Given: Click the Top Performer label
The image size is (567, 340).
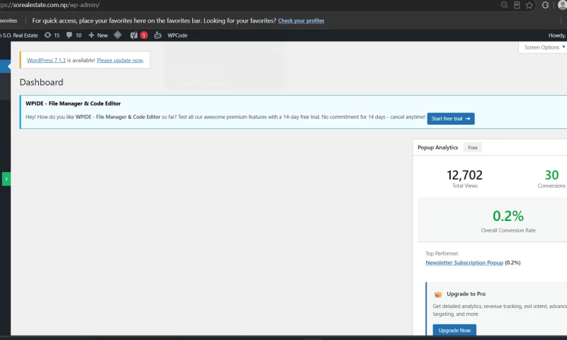Looking at the screenshot, I should tap(442, 254).
